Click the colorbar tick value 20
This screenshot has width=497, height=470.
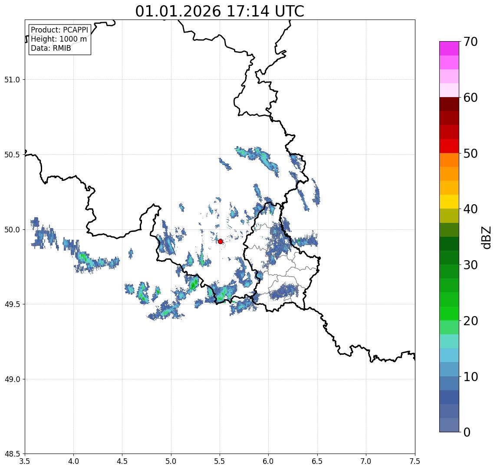471,321
